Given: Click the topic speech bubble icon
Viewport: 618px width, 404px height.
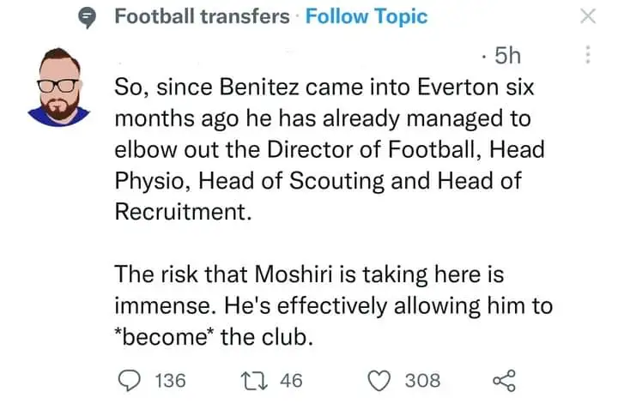Looking at the screenshot, I should click(x=84, y=17).
